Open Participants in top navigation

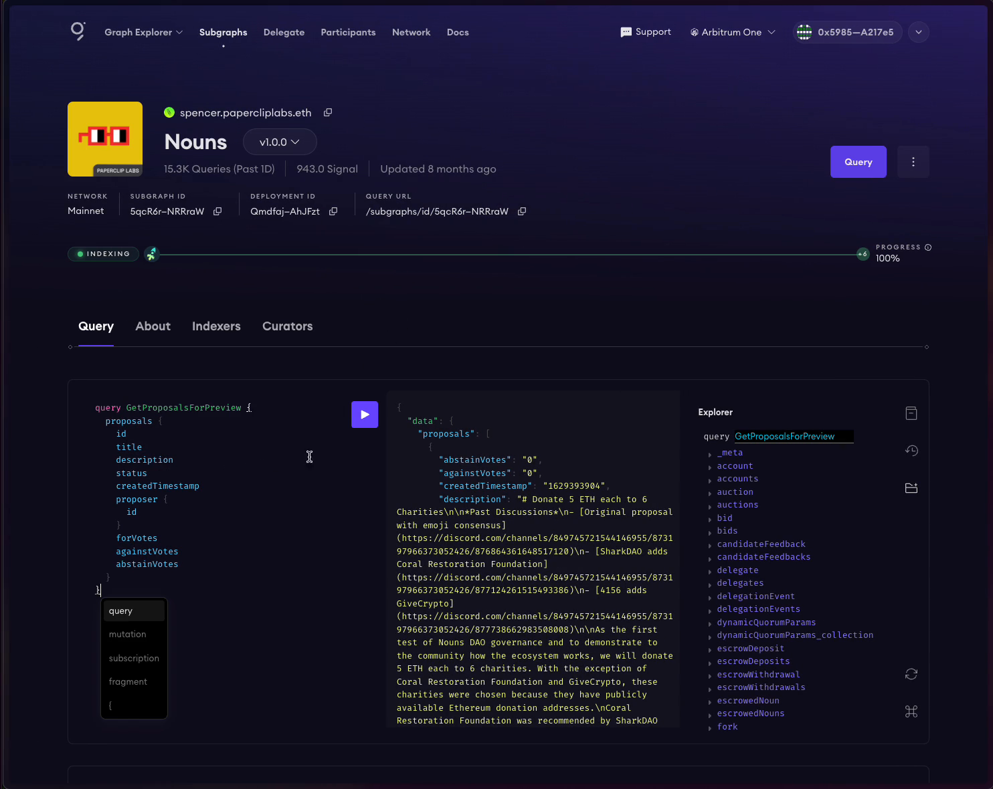(x=348, y=32)
